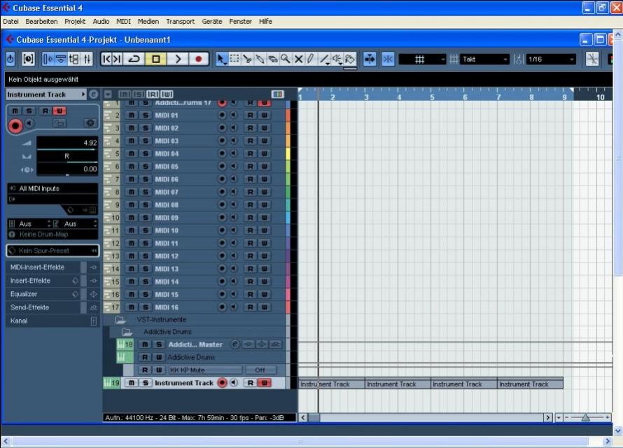The width and height of the screenshot is (623, 448).
Task: Solo the MIDI 03 track
Action: tap(146, 141)
